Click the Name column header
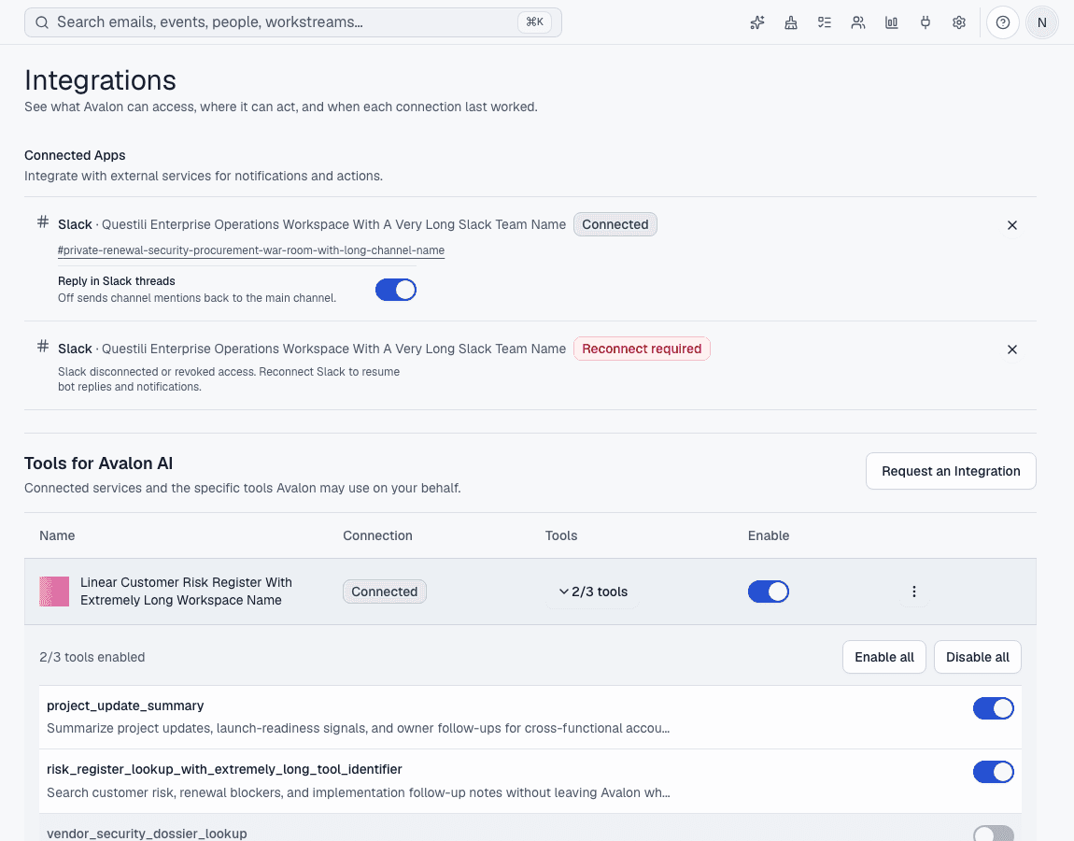The image size is (1074, 841). [57, 535]
